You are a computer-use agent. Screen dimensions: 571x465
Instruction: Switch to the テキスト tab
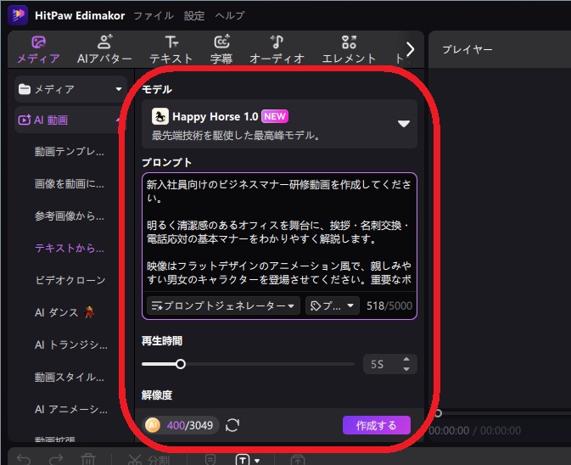171,49
